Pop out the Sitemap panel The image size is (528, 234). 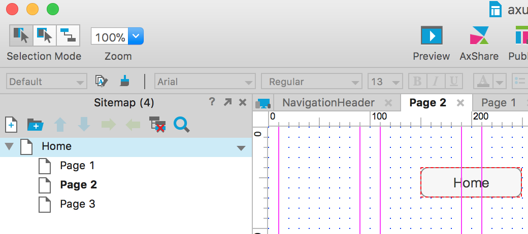tap(227, 102)
